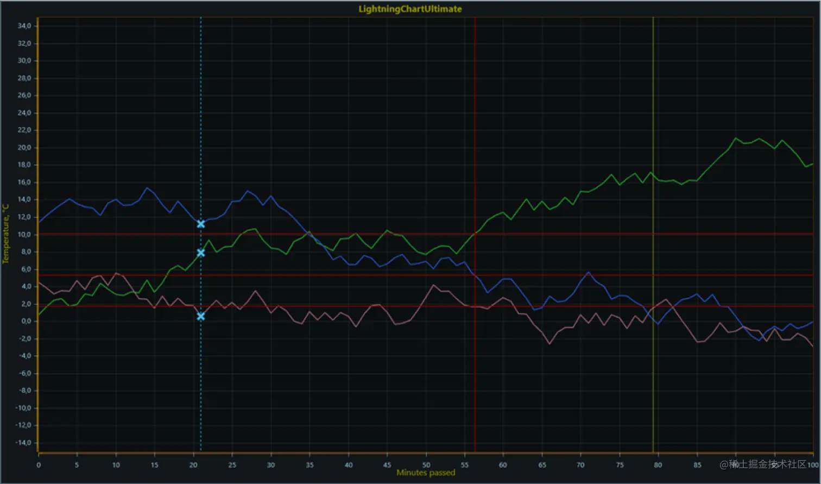Screen dimensions: 821x484
Task: Click the X-axis minute label 60
Action: (x=503, y=465)
